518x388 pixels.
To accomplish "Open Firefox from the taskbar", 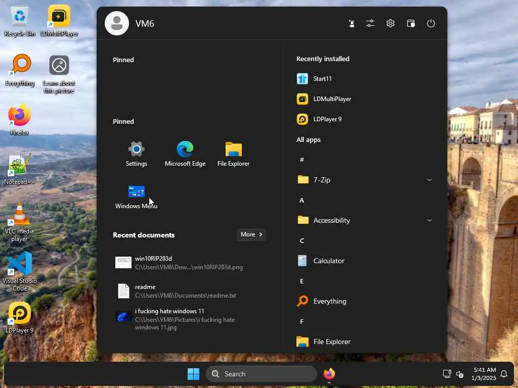I will pos(329,374).
